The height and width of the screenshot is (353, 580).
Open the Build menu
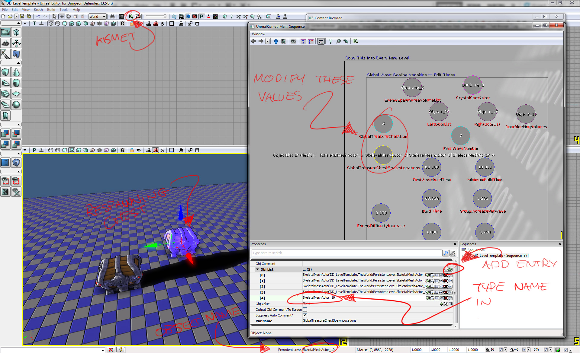[51, 10]
